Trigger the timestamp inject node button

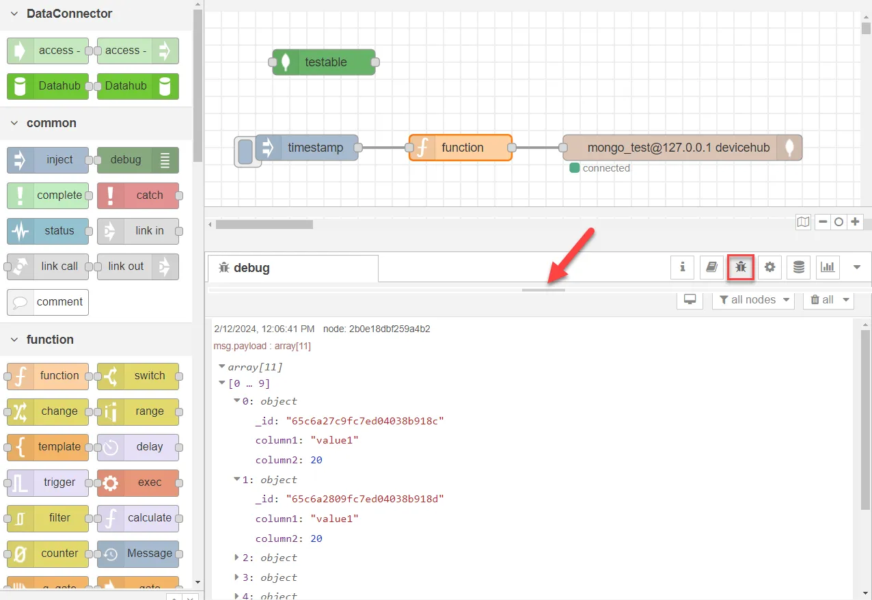[244, 152]
